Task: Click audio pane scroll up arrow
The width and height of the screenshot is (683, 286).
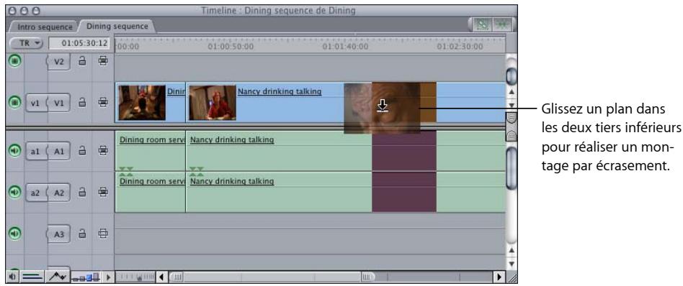Action: click(512, 251)
